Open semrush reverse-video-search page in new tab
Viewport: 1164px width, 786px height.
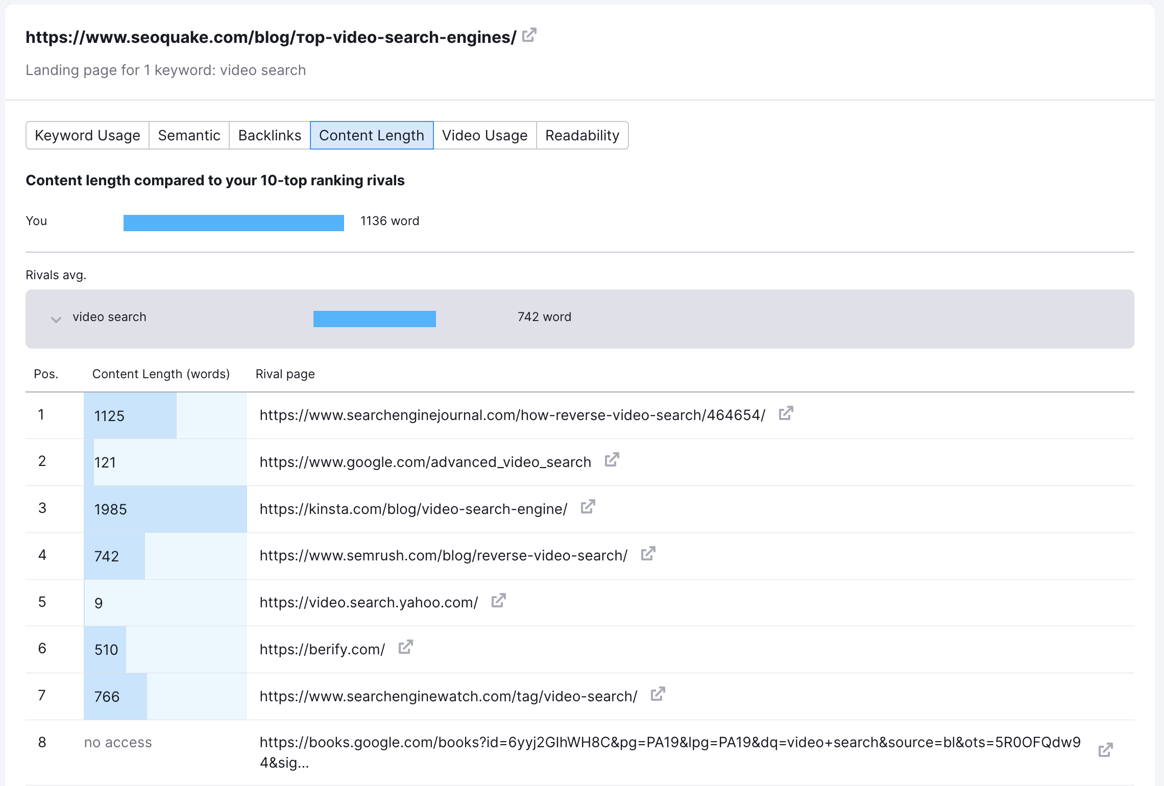pyautogui.click(x=648, y=553)
